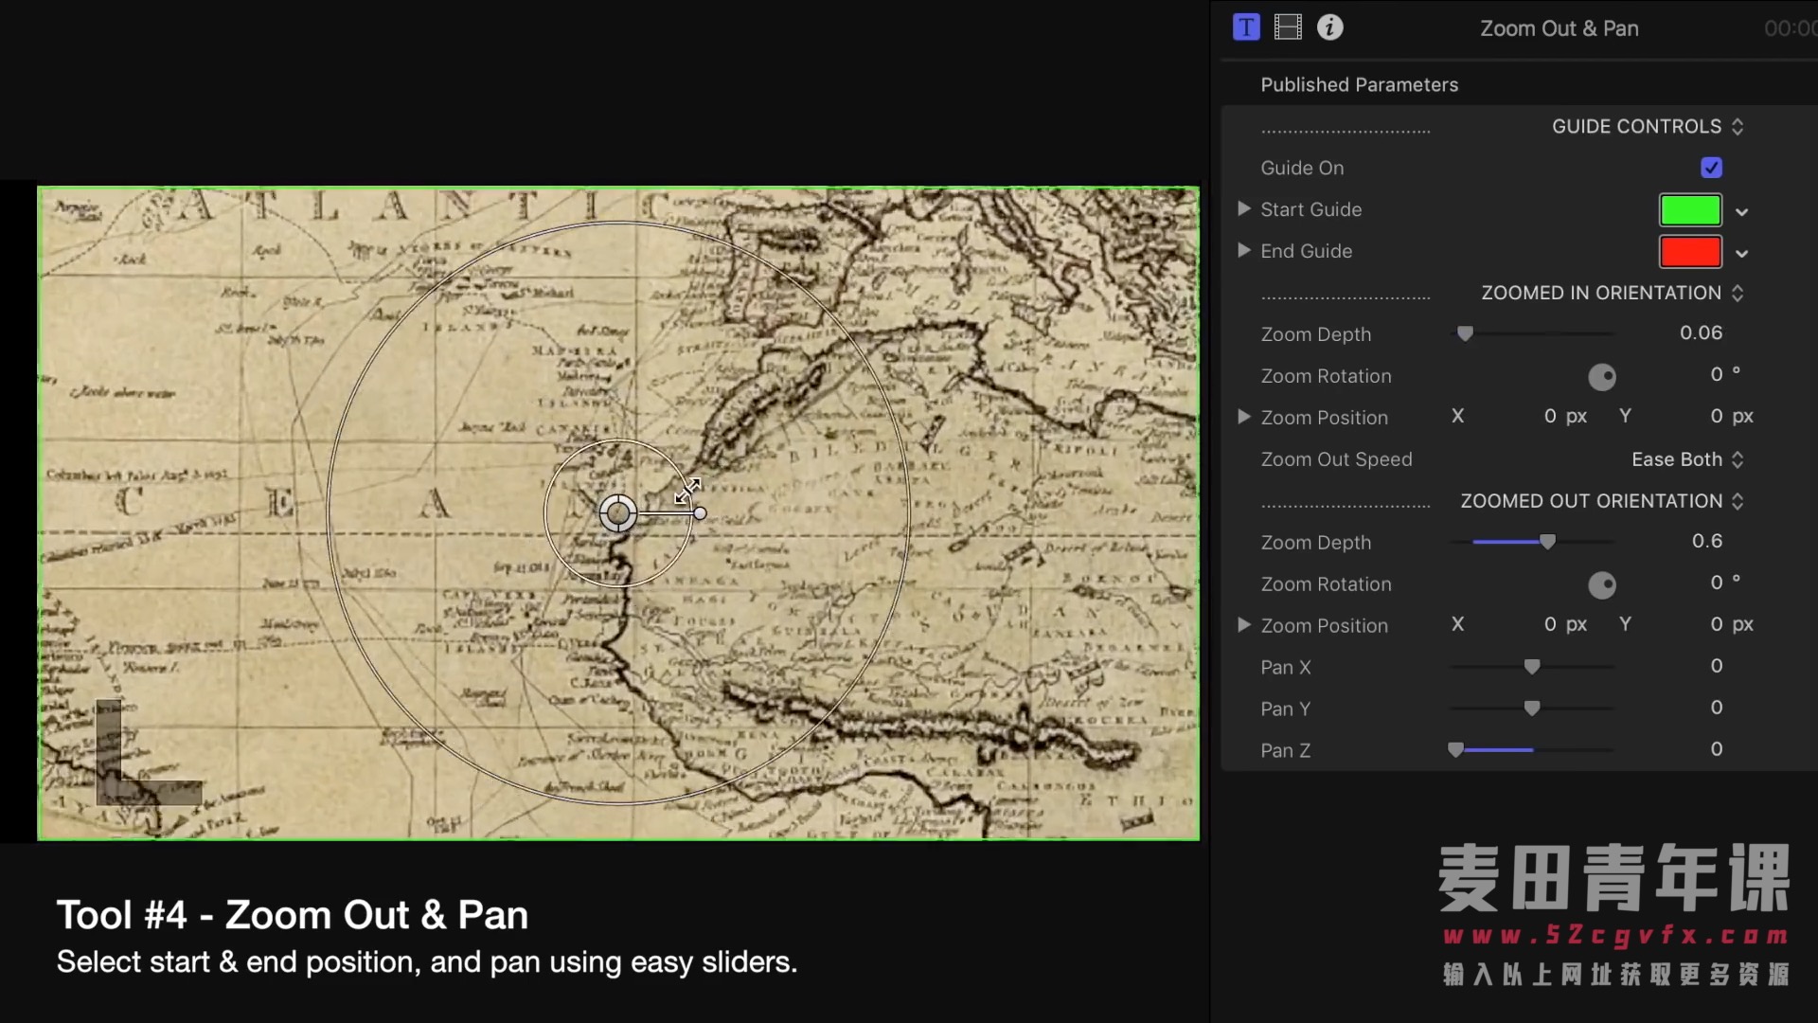Screen dimensions: 1818x1023
Task: Click the Zoomed Out Zoom Rotation dial
Action: coord(1601,585)
